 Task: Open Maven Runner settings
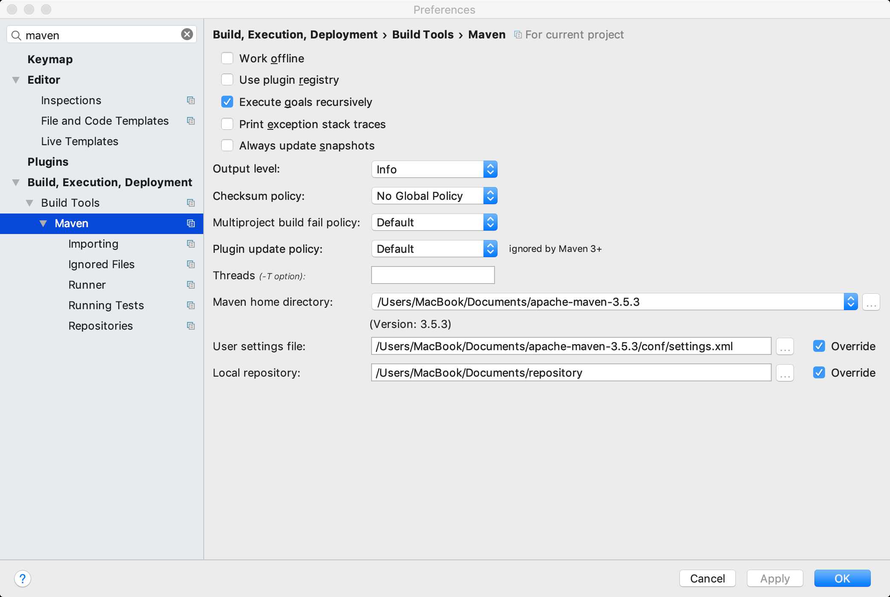(x=87, y=285)
